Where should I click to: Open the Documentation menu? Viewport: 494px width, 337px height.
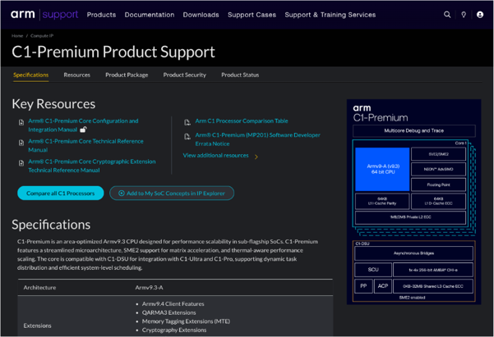(x=150, y=15)
